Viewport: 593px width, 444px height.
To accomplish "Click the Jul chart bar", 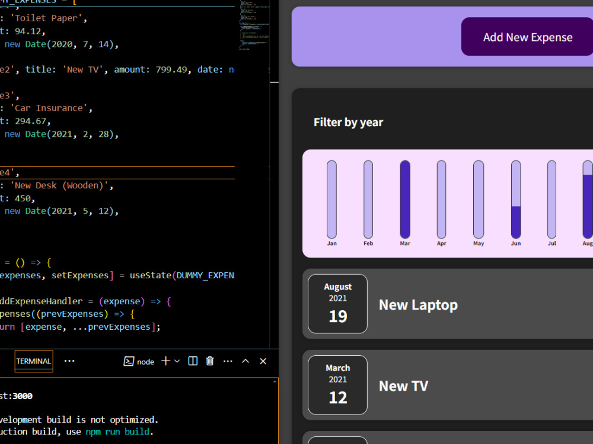I will click(x=551, y=200).
